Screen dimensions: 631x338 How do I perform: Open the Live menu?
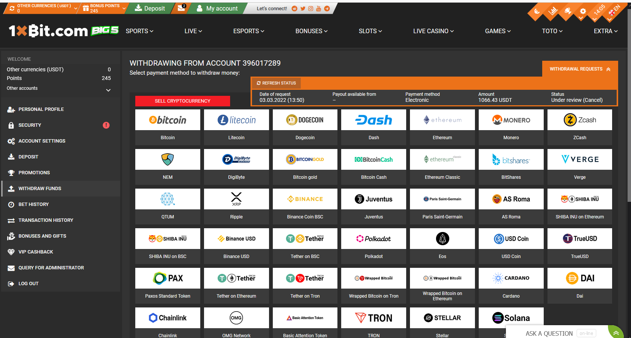[x=193, y=31]
